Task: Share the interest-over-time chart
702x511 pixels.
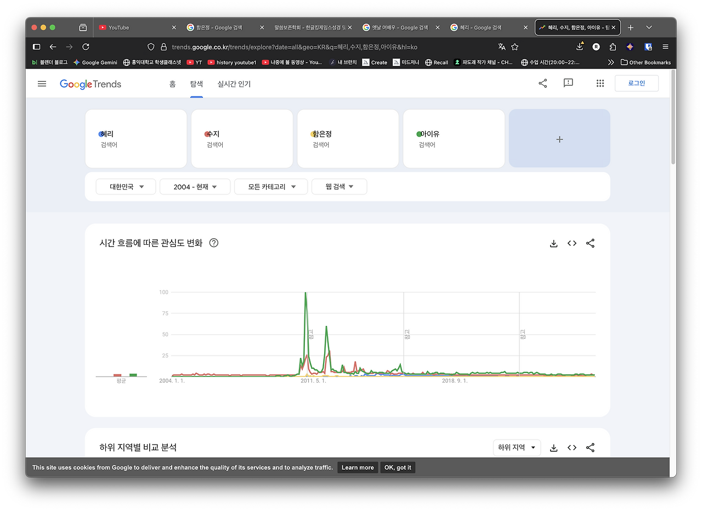Action: coord(590,243)
